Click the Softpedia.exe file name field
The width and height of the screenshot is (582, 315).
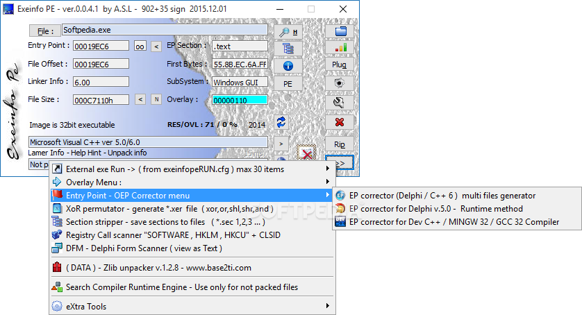tap(165, 30)
